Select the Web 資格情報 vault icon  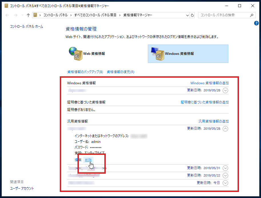[x=75, y=53]
